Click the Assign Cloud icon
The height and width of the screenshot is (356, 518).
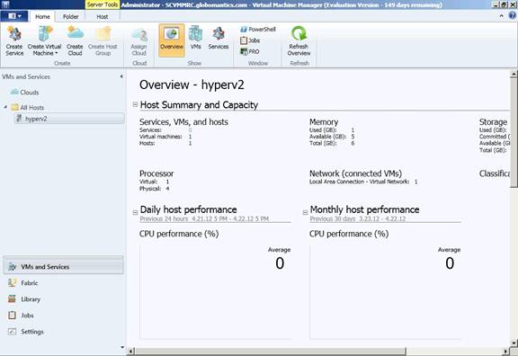[x=139, y=40]
